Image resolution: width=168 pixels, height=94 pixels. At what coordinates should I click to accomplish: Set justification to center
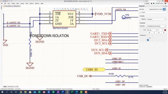click(x=150, y=38)
